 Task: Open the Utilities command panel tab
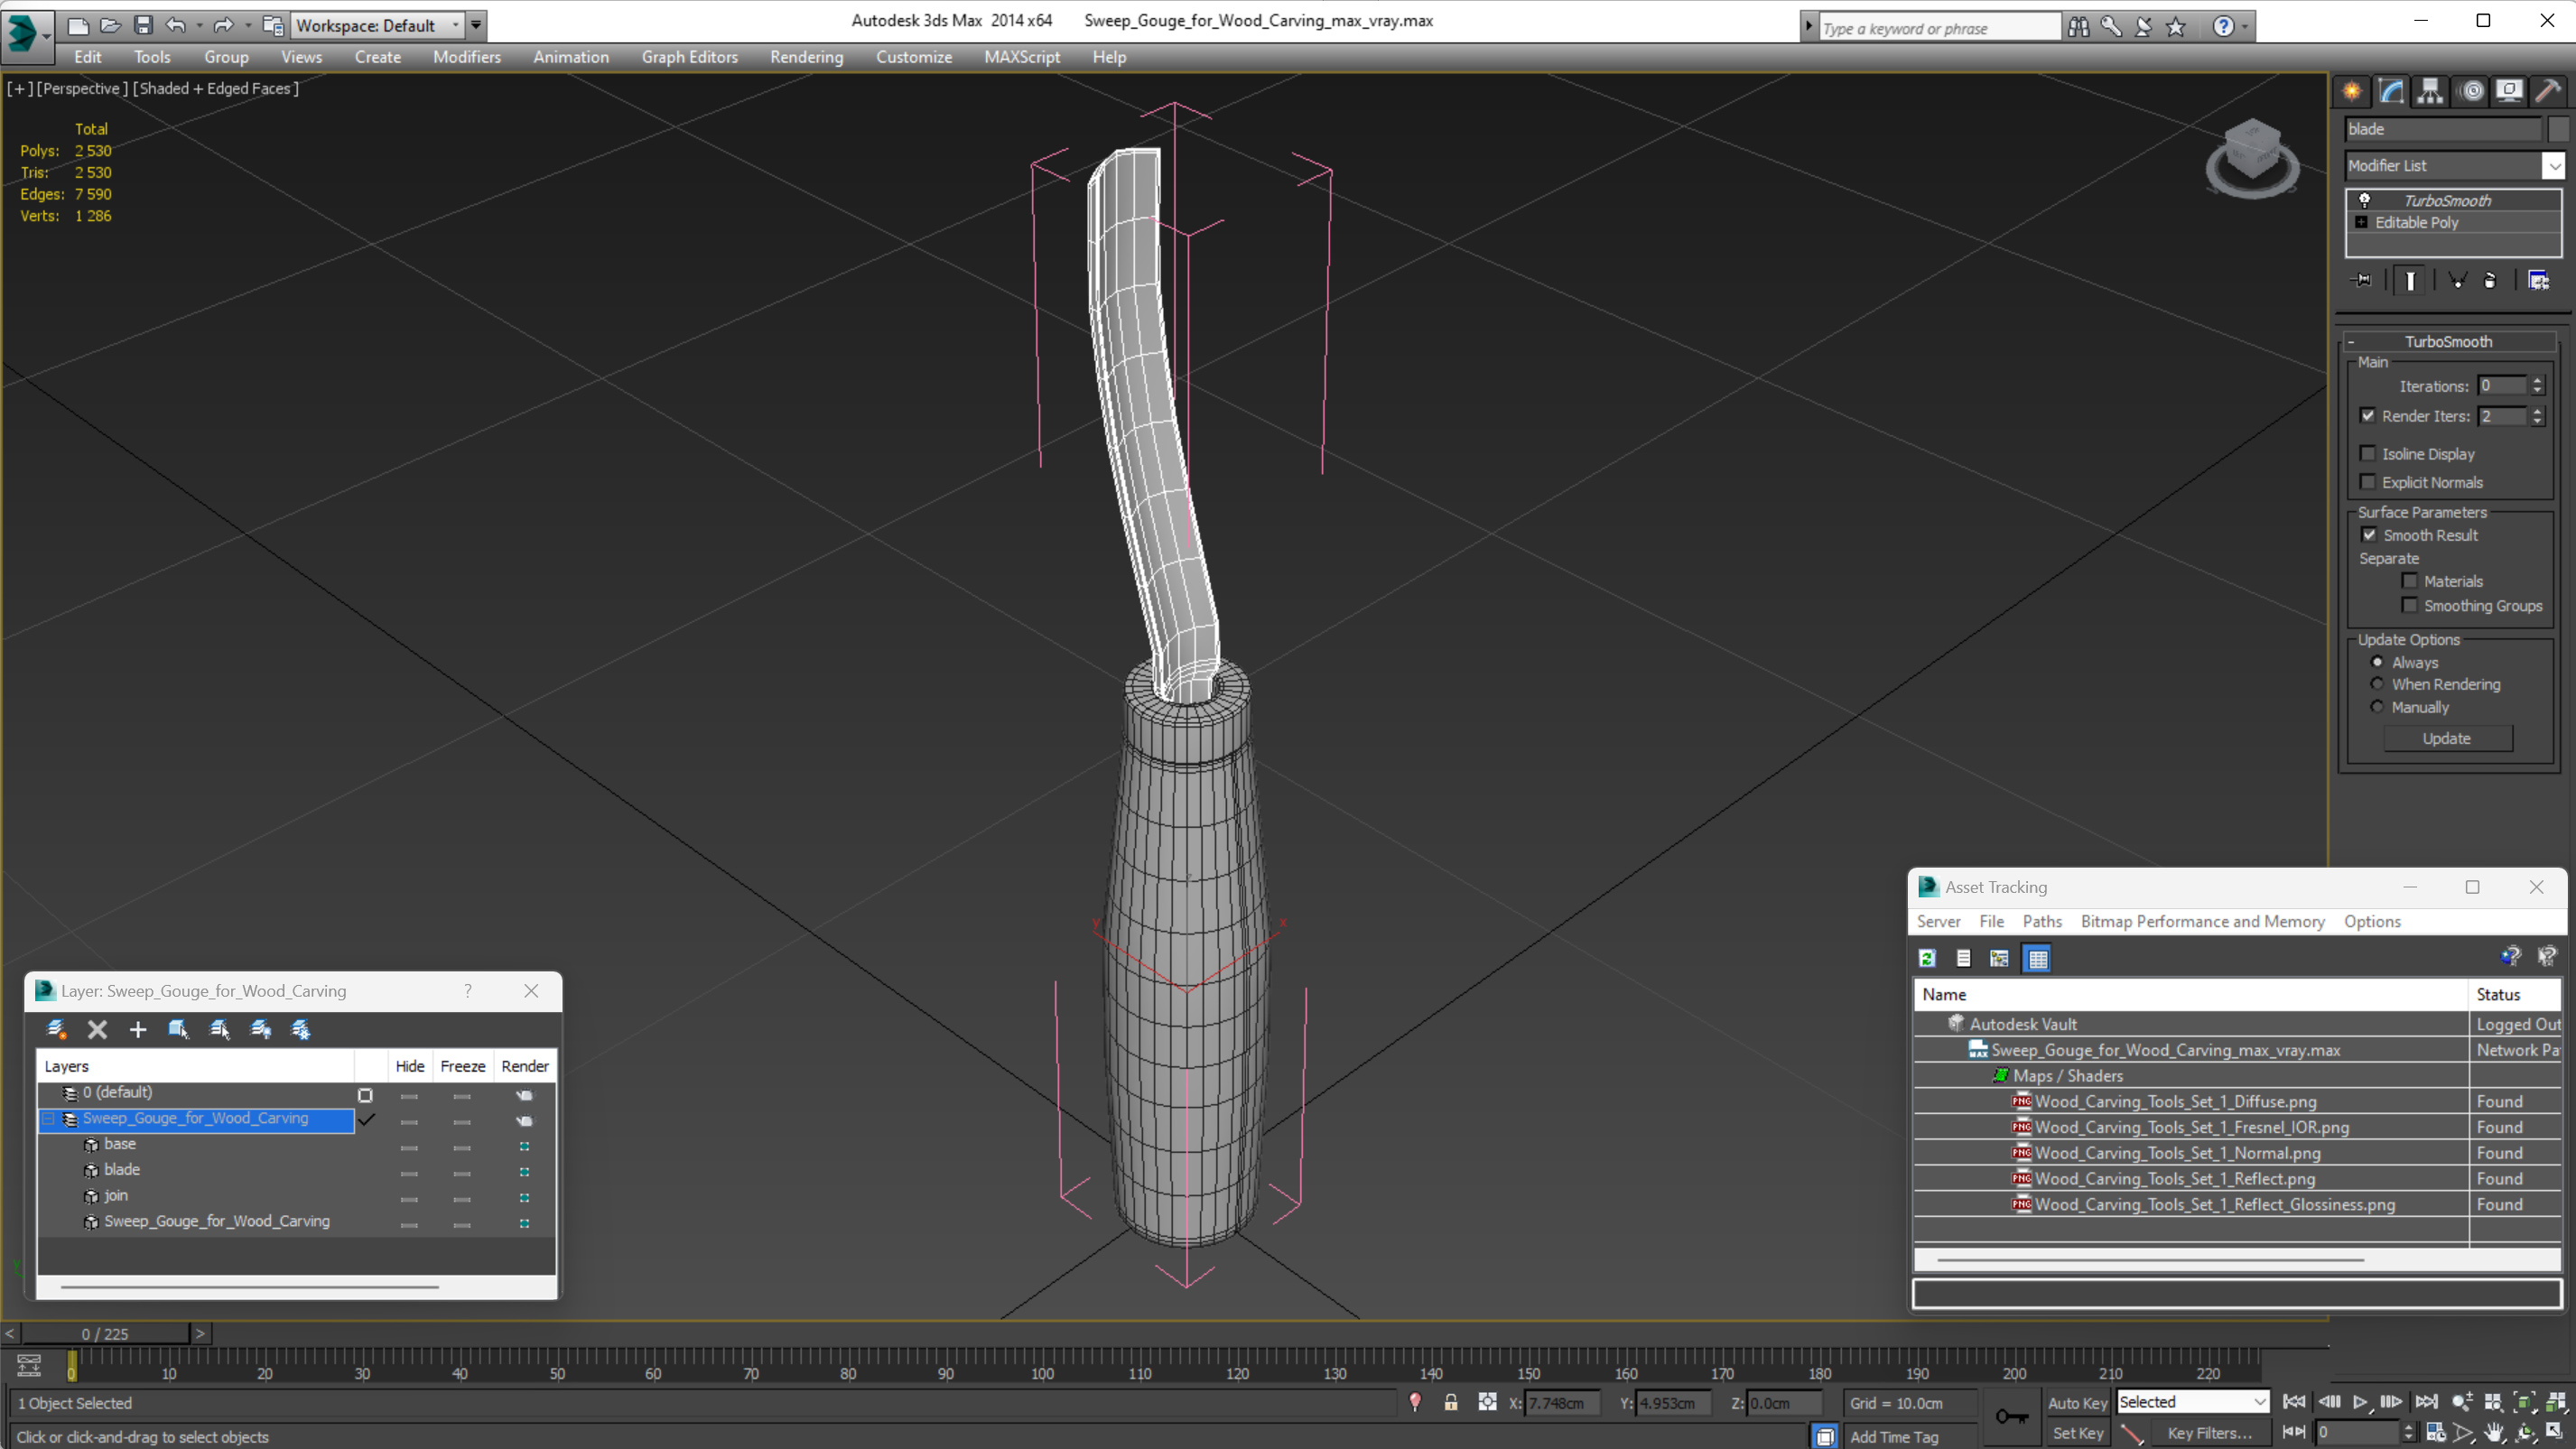[x=2548, y=91]
